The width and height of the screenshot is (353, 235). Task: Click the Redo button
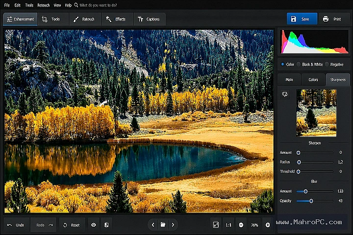coord(43,225)
